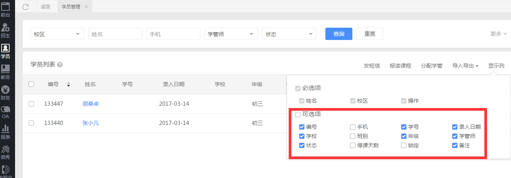Uncheck the 年级 column option
This screenshot has width=511, height=178.
(404, 136)
